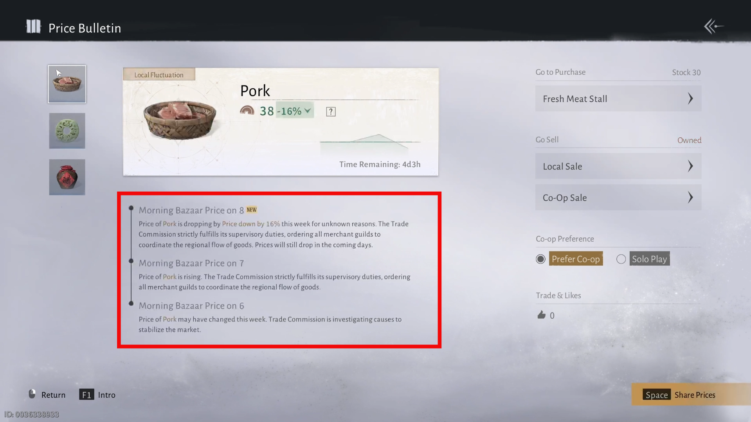Screen dimensions: 751x422
Task: Click the thumbs-up likes icon
Action: (541, 315)
